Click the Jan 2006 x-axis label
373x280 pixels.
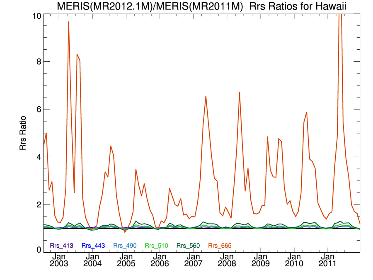pos(160,260)
